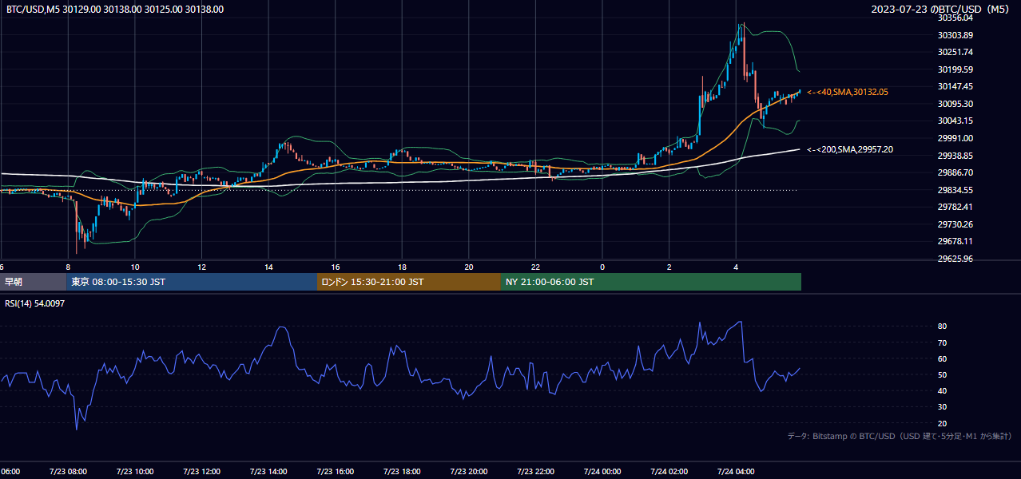
Task: Select price axis value 29991.00
Action: (x=955, y=138)
